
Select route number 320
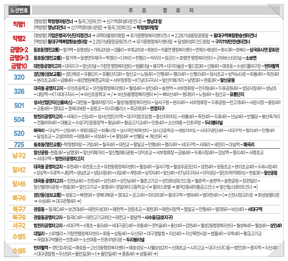click(19, 77)
